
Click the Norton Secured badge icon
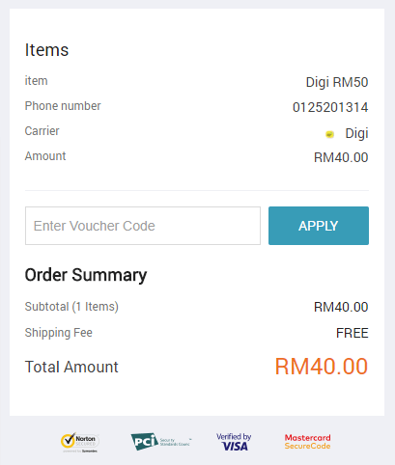click(80, 442)
